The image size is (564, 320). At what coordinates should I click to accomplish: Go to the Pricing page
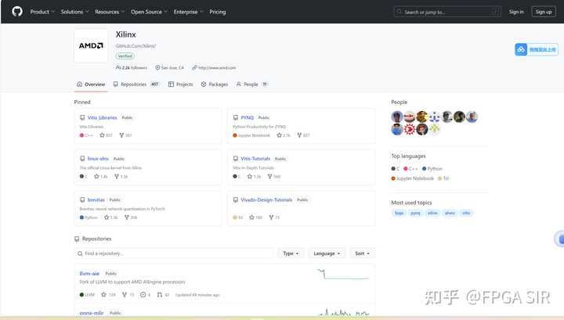point(218,12)
